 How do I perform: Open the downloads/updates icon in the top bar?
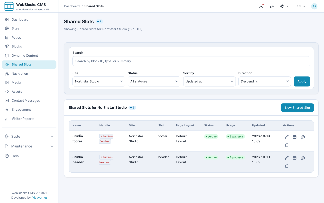(261, 6)
